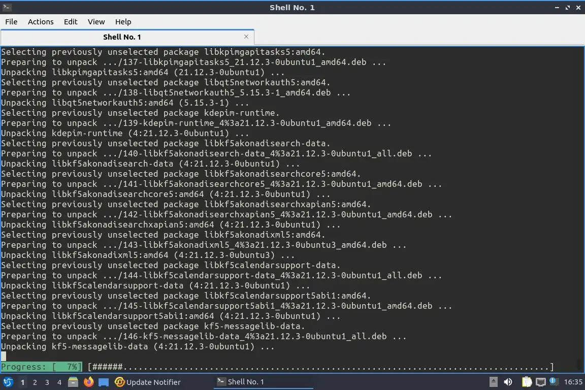The width and height of the screenshot is (585, 390).
Task: Launch Firefox from the taskbar
Action: 88,382
